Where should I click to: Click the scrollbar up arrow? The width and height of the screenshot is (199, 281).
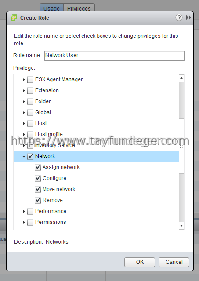[181, 78]
